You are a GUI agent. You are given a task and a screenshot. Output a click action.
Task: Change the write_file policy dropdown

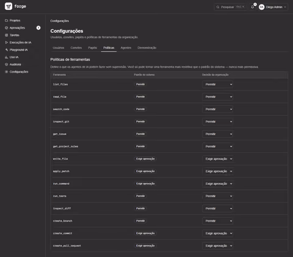coord(217,159)
